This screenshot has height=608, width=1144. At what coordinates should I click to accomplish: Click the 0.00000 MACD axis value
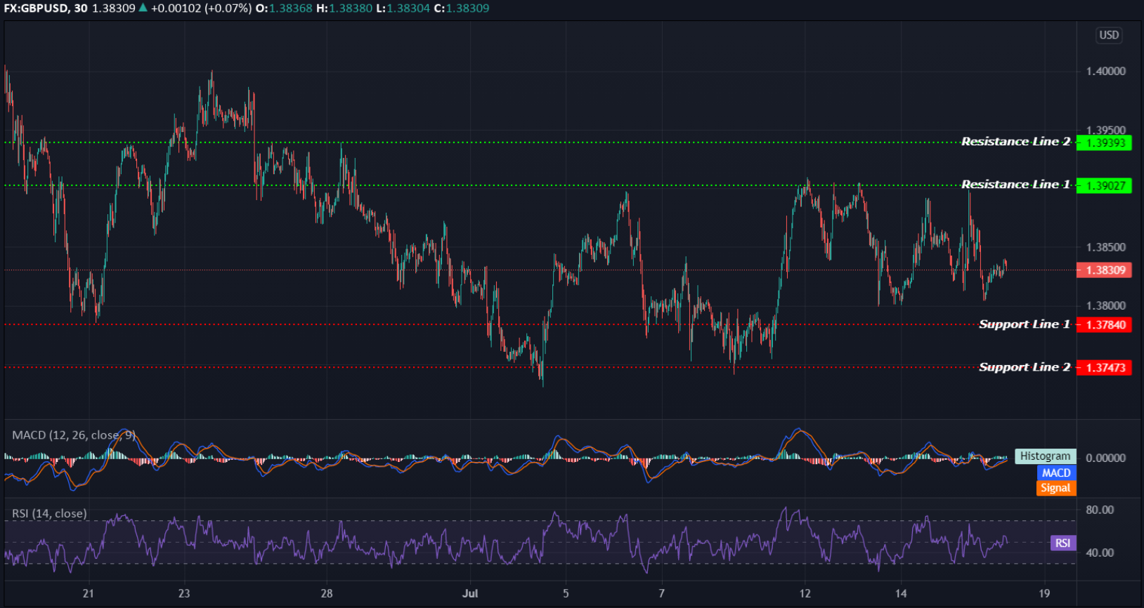click(1105, 458)
